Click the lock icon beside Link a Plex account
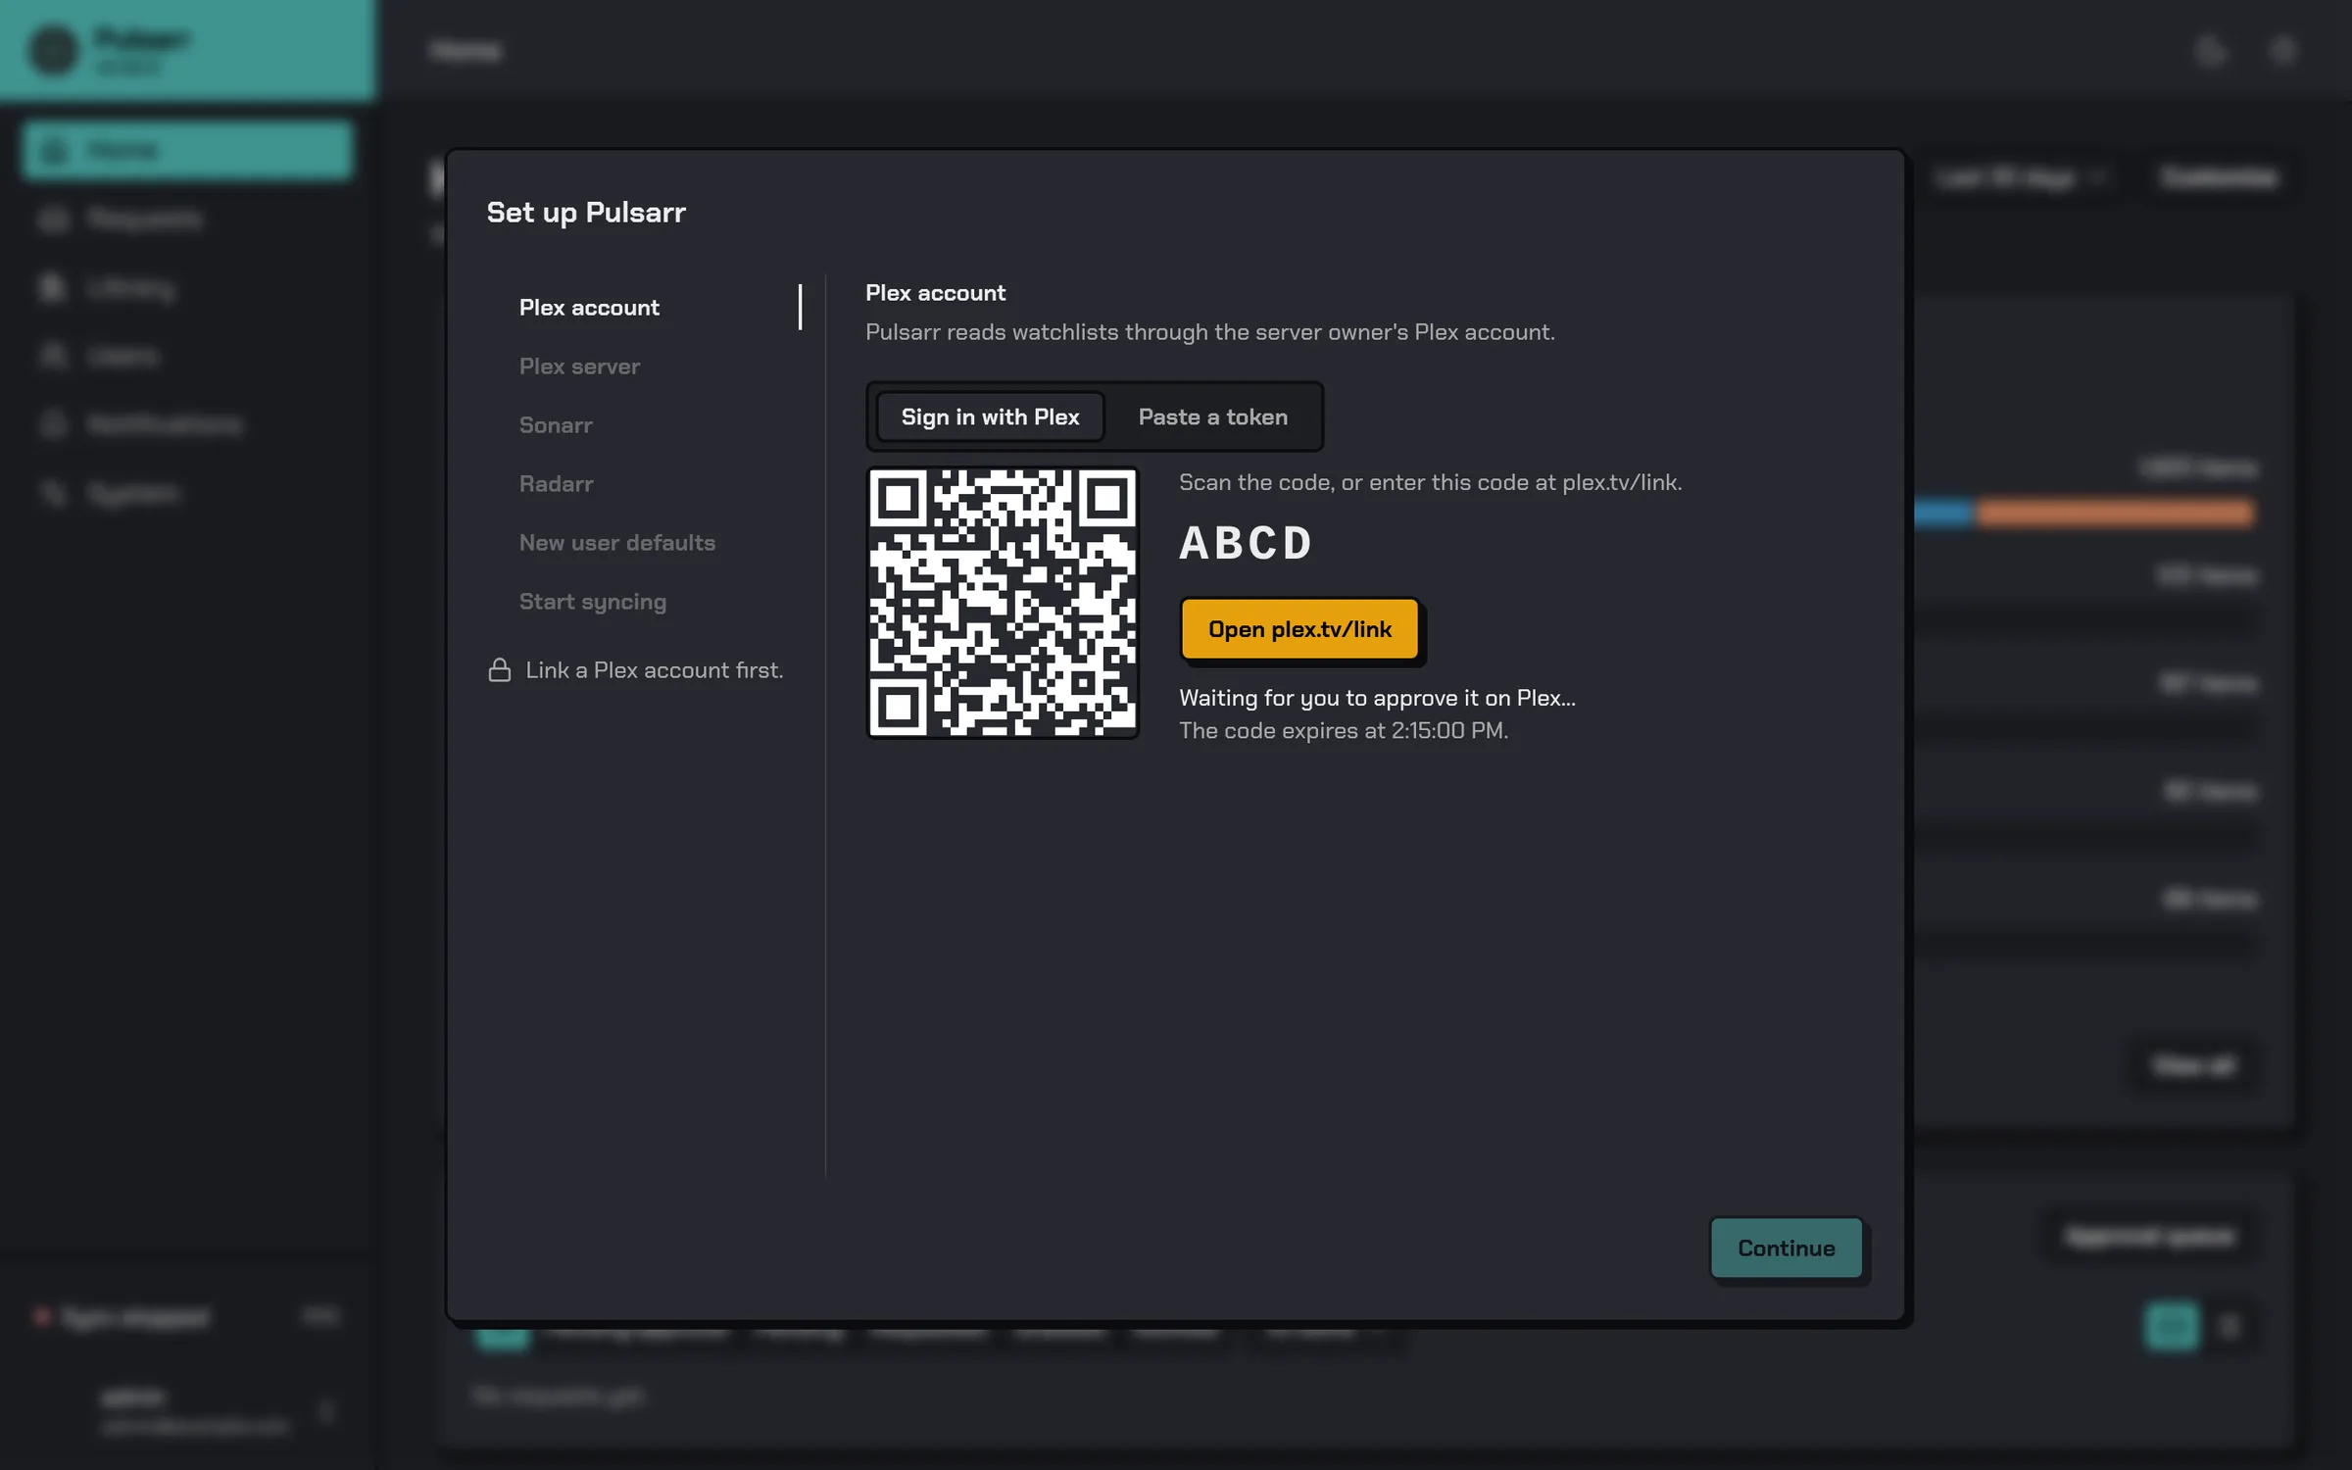This screenshot has width=2352, height=1470. [500, 670]
